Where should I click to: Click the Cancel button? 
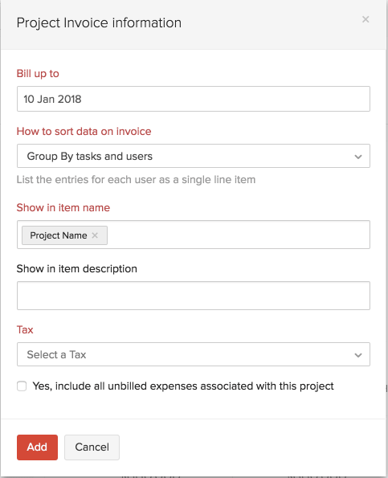pyautogui.click(x=92, y=447)
